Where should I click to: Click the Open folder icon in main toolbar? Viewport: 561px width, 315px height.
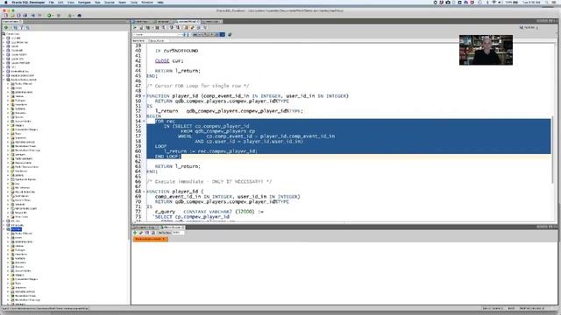pyautogui.click(x=12, y=16)
